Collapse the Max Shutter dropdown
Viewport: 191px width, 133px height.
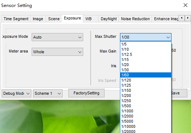pyautogui.click(x=146, y=37)
